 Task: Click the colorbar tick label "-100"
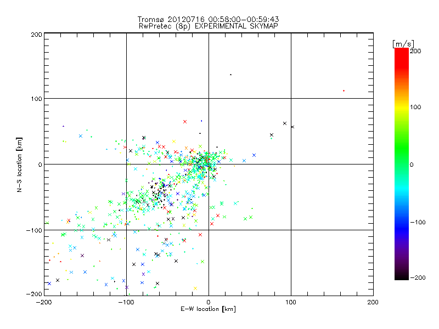pyautogui.click(x=418, y=223)
